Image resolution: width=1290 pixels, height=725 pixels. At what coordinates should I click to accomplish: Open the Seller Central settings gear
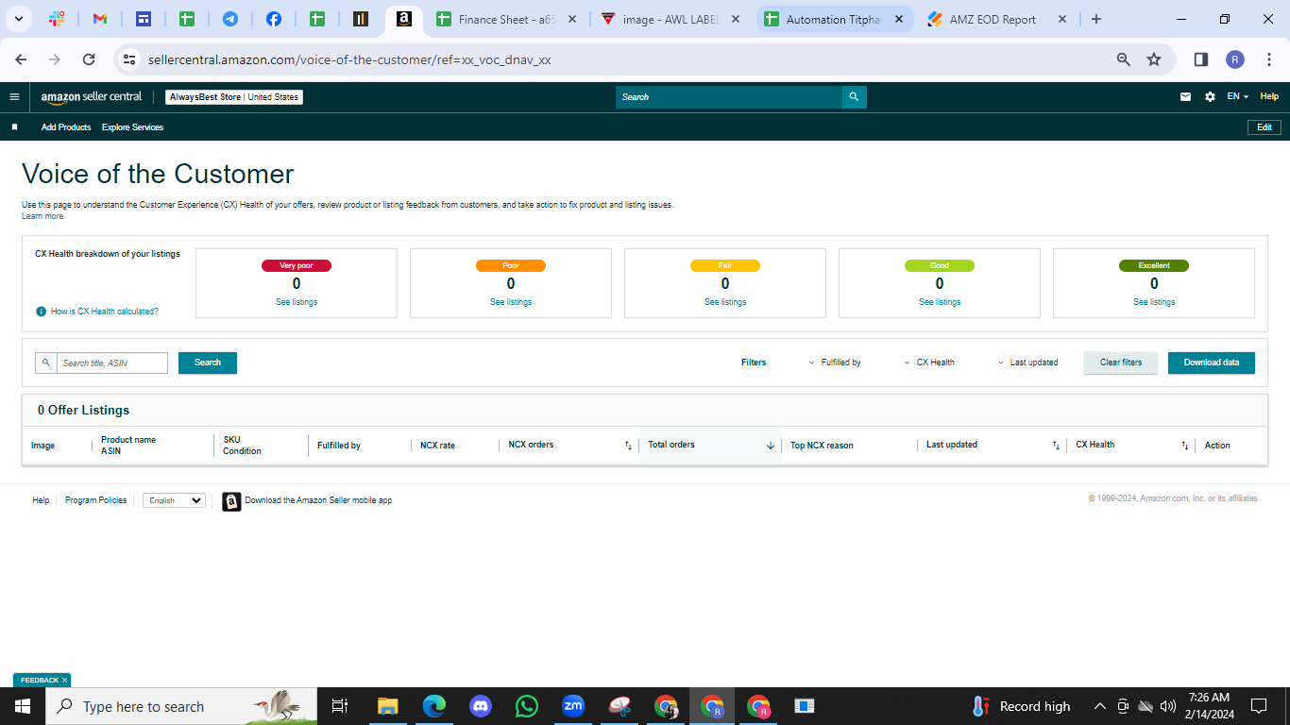click(x=1210, y=97)
